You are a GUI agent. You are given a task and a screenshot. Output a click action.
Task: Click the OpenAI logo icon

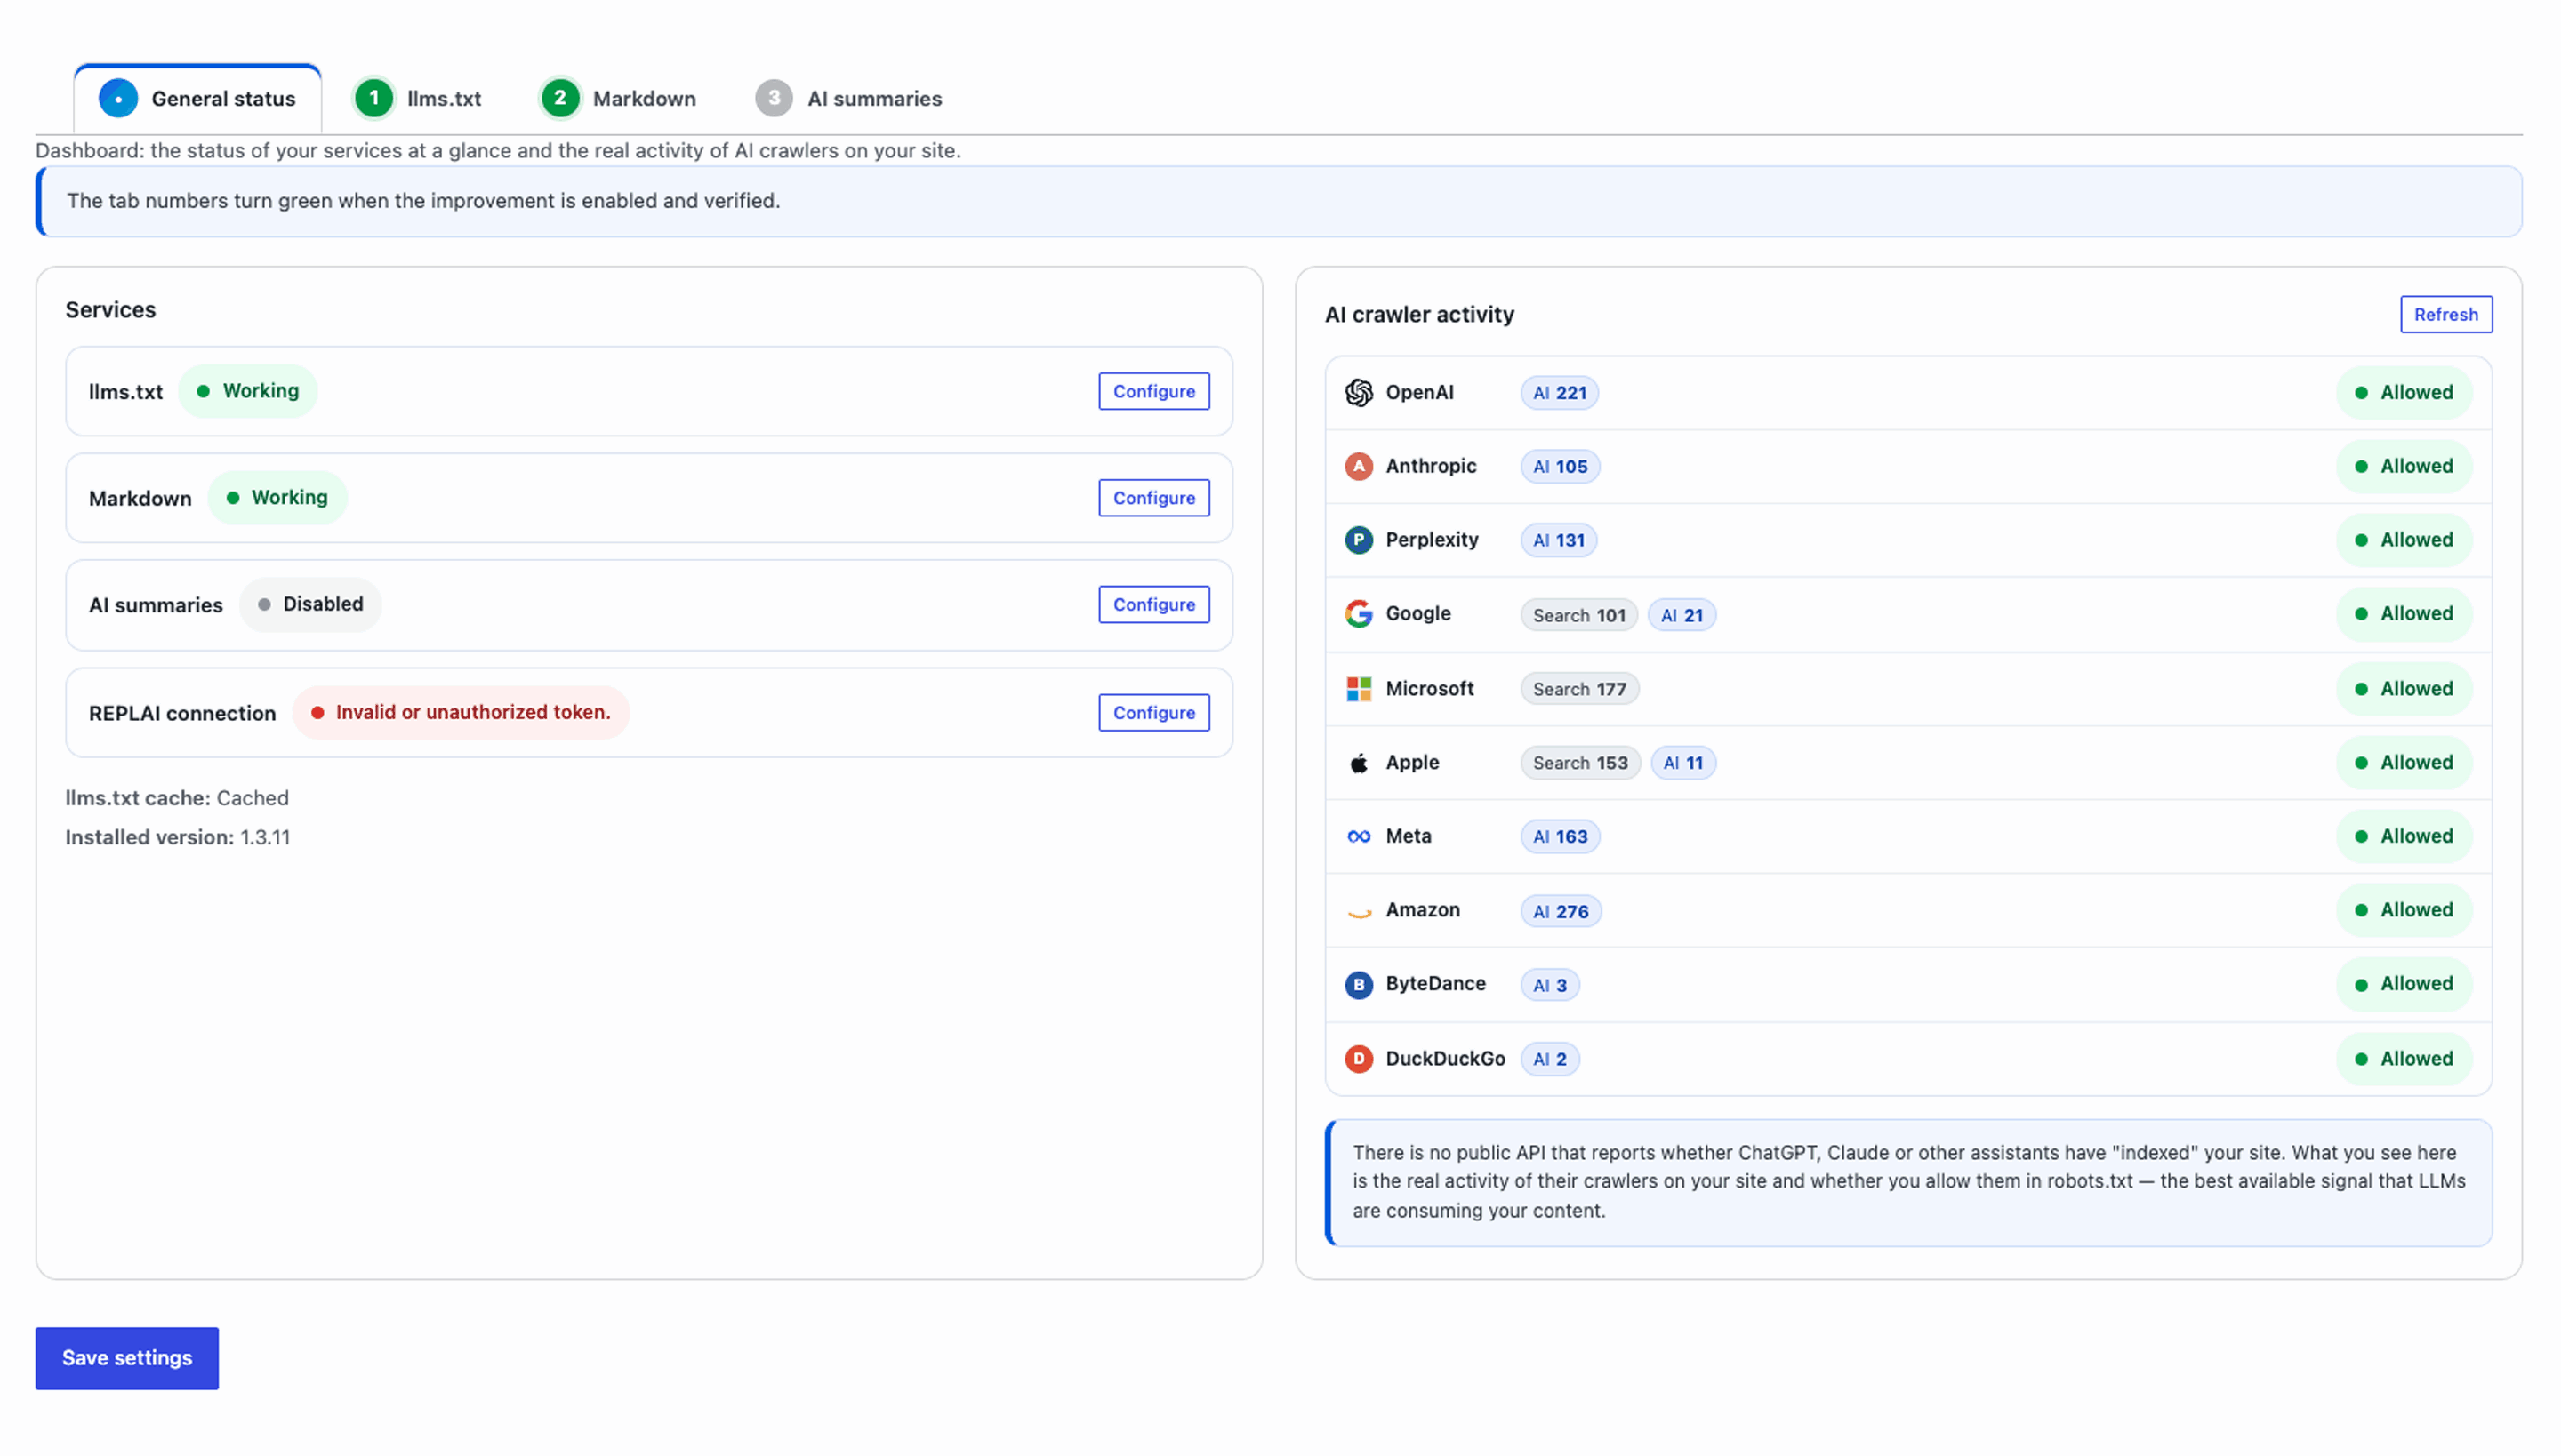coord(1359,392)
